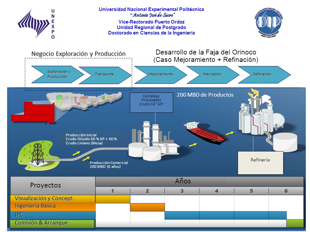This screenshot has height=232, width=310.
Task: Click year column header 1
Action: point(113,191)
